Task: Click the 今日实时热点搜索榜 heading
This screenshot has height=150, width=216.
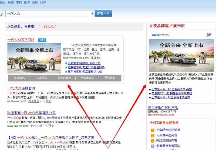Action: coord(164,123)
